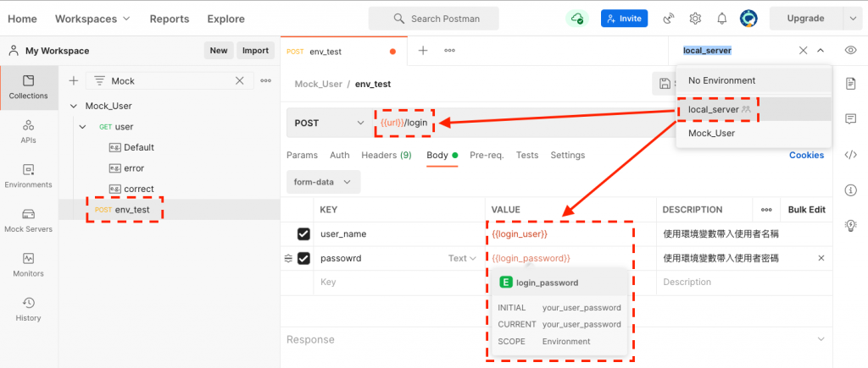868x368 pixels.
Task: Open Explore
Action: coord(225,19)
